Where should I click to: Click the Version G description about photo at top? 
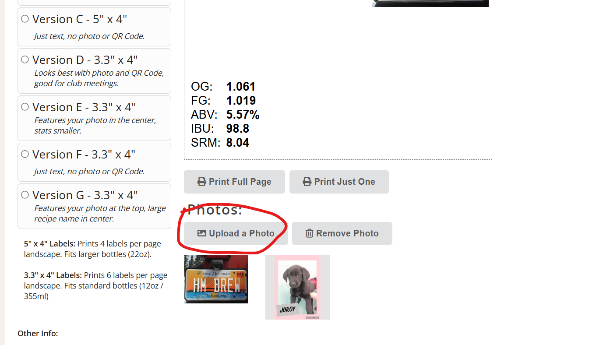[100, 214]
